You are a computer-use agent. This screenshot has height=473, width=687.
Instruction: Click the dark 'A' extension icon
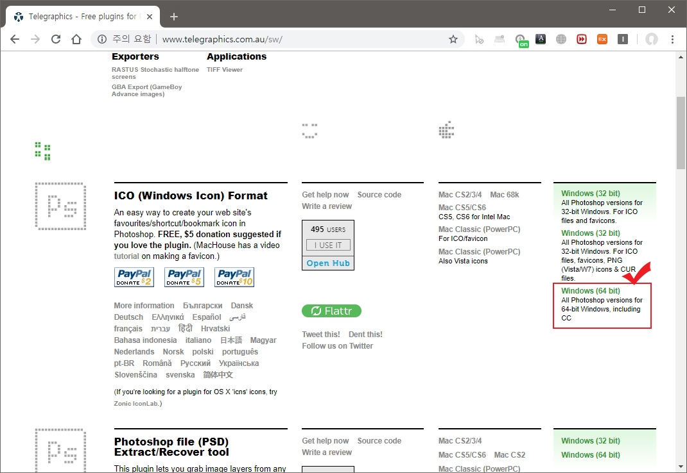point(541,39)
